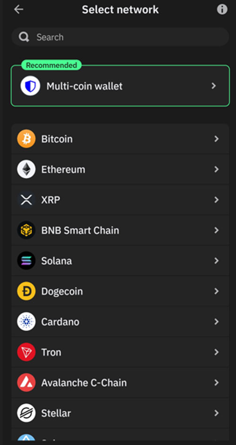Go back using the left arrow
Viewport: 236px width, 445px height.
[19, 9]
